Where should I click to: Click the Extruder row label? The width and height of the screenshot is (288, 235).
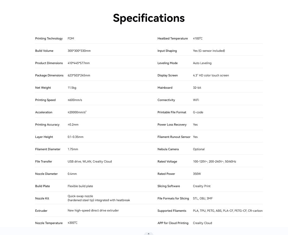coord(41,211)
